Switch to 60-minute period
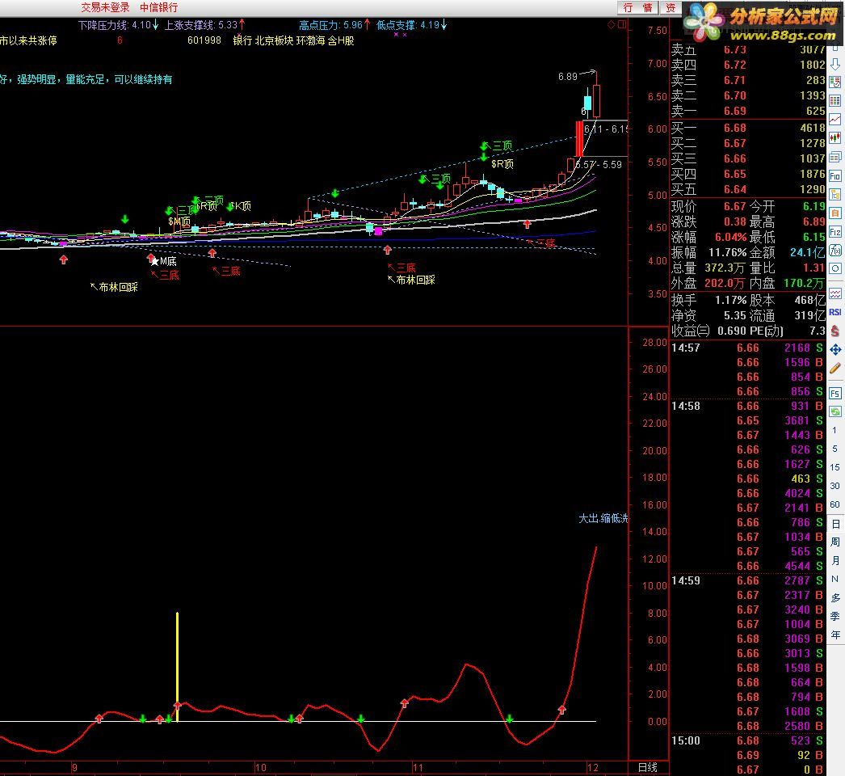845x776 pixels. (834, 504)
